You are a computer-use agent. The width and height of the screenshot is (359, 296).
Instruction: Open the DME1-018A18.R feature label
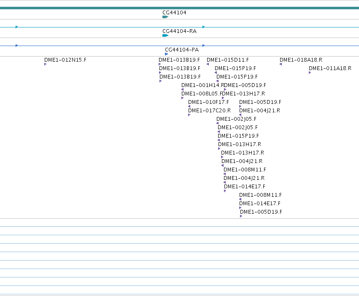point(301,60)
